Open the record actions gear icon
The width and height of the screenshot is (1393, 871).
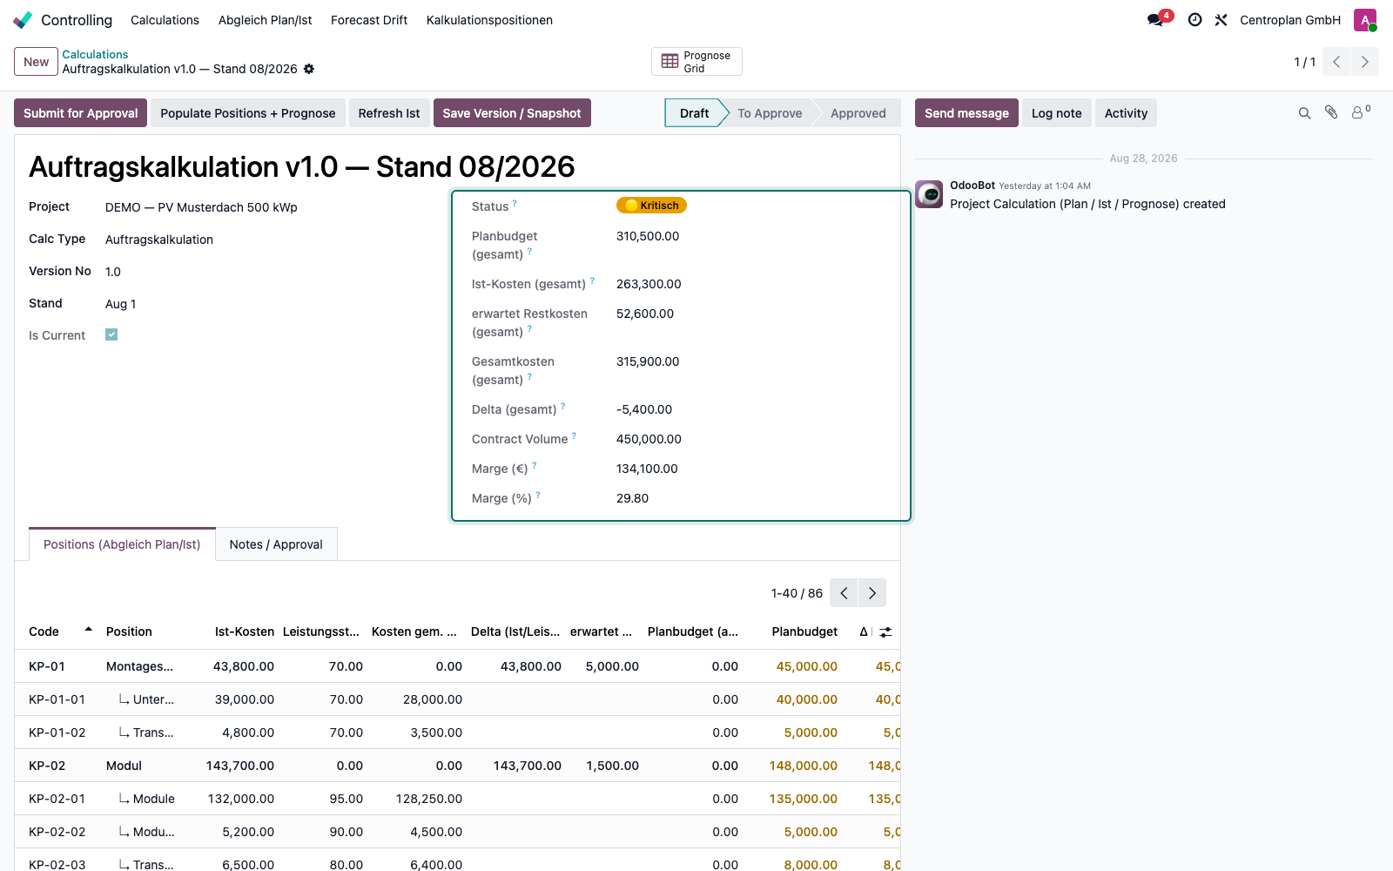(309, 69)
